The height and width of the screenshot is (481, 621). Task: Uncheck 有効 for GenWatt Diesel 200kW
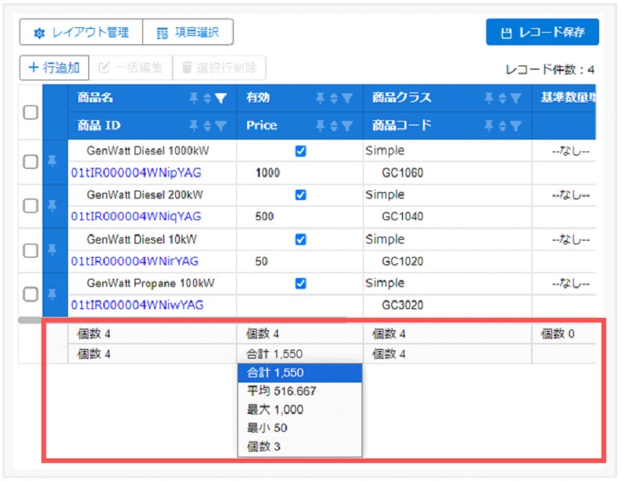coord(300,195)
